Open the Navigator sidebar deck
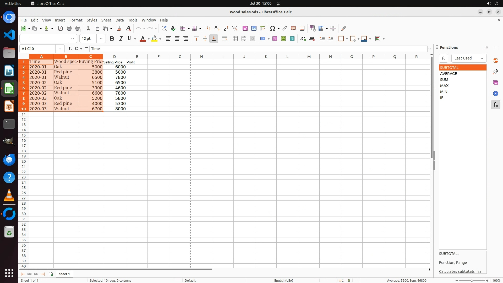The height and width of the screenshot is (283, 503). tap(495, 94)
